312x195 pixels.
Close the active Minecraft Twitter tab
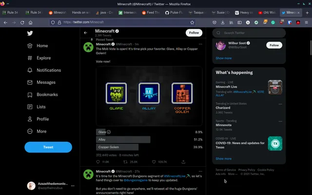pos(298,13)
